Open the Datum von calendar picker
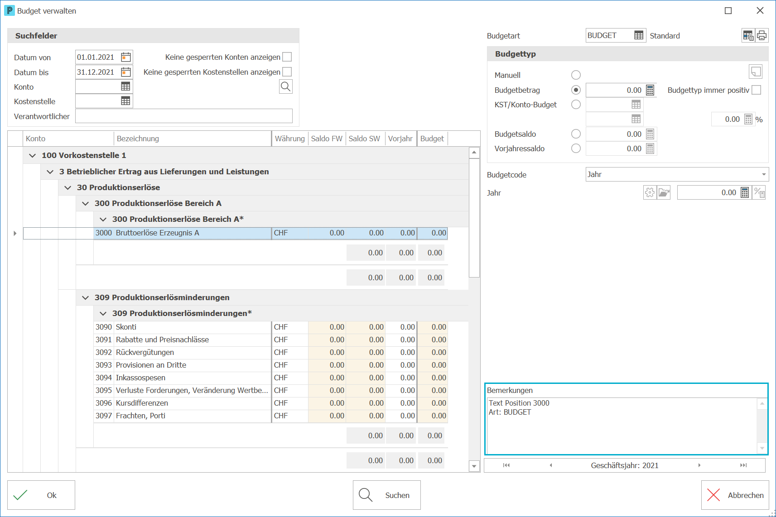 (x=126, y=57)
